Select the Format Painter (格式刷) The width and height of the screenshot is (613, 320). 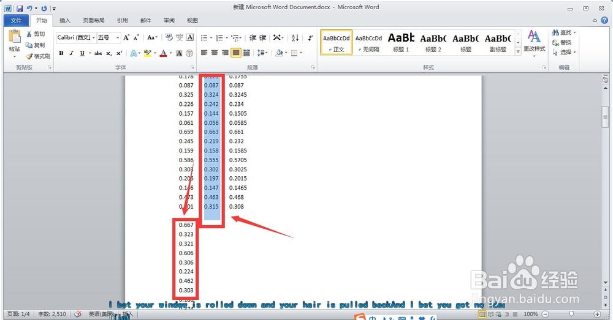point(38,56)
